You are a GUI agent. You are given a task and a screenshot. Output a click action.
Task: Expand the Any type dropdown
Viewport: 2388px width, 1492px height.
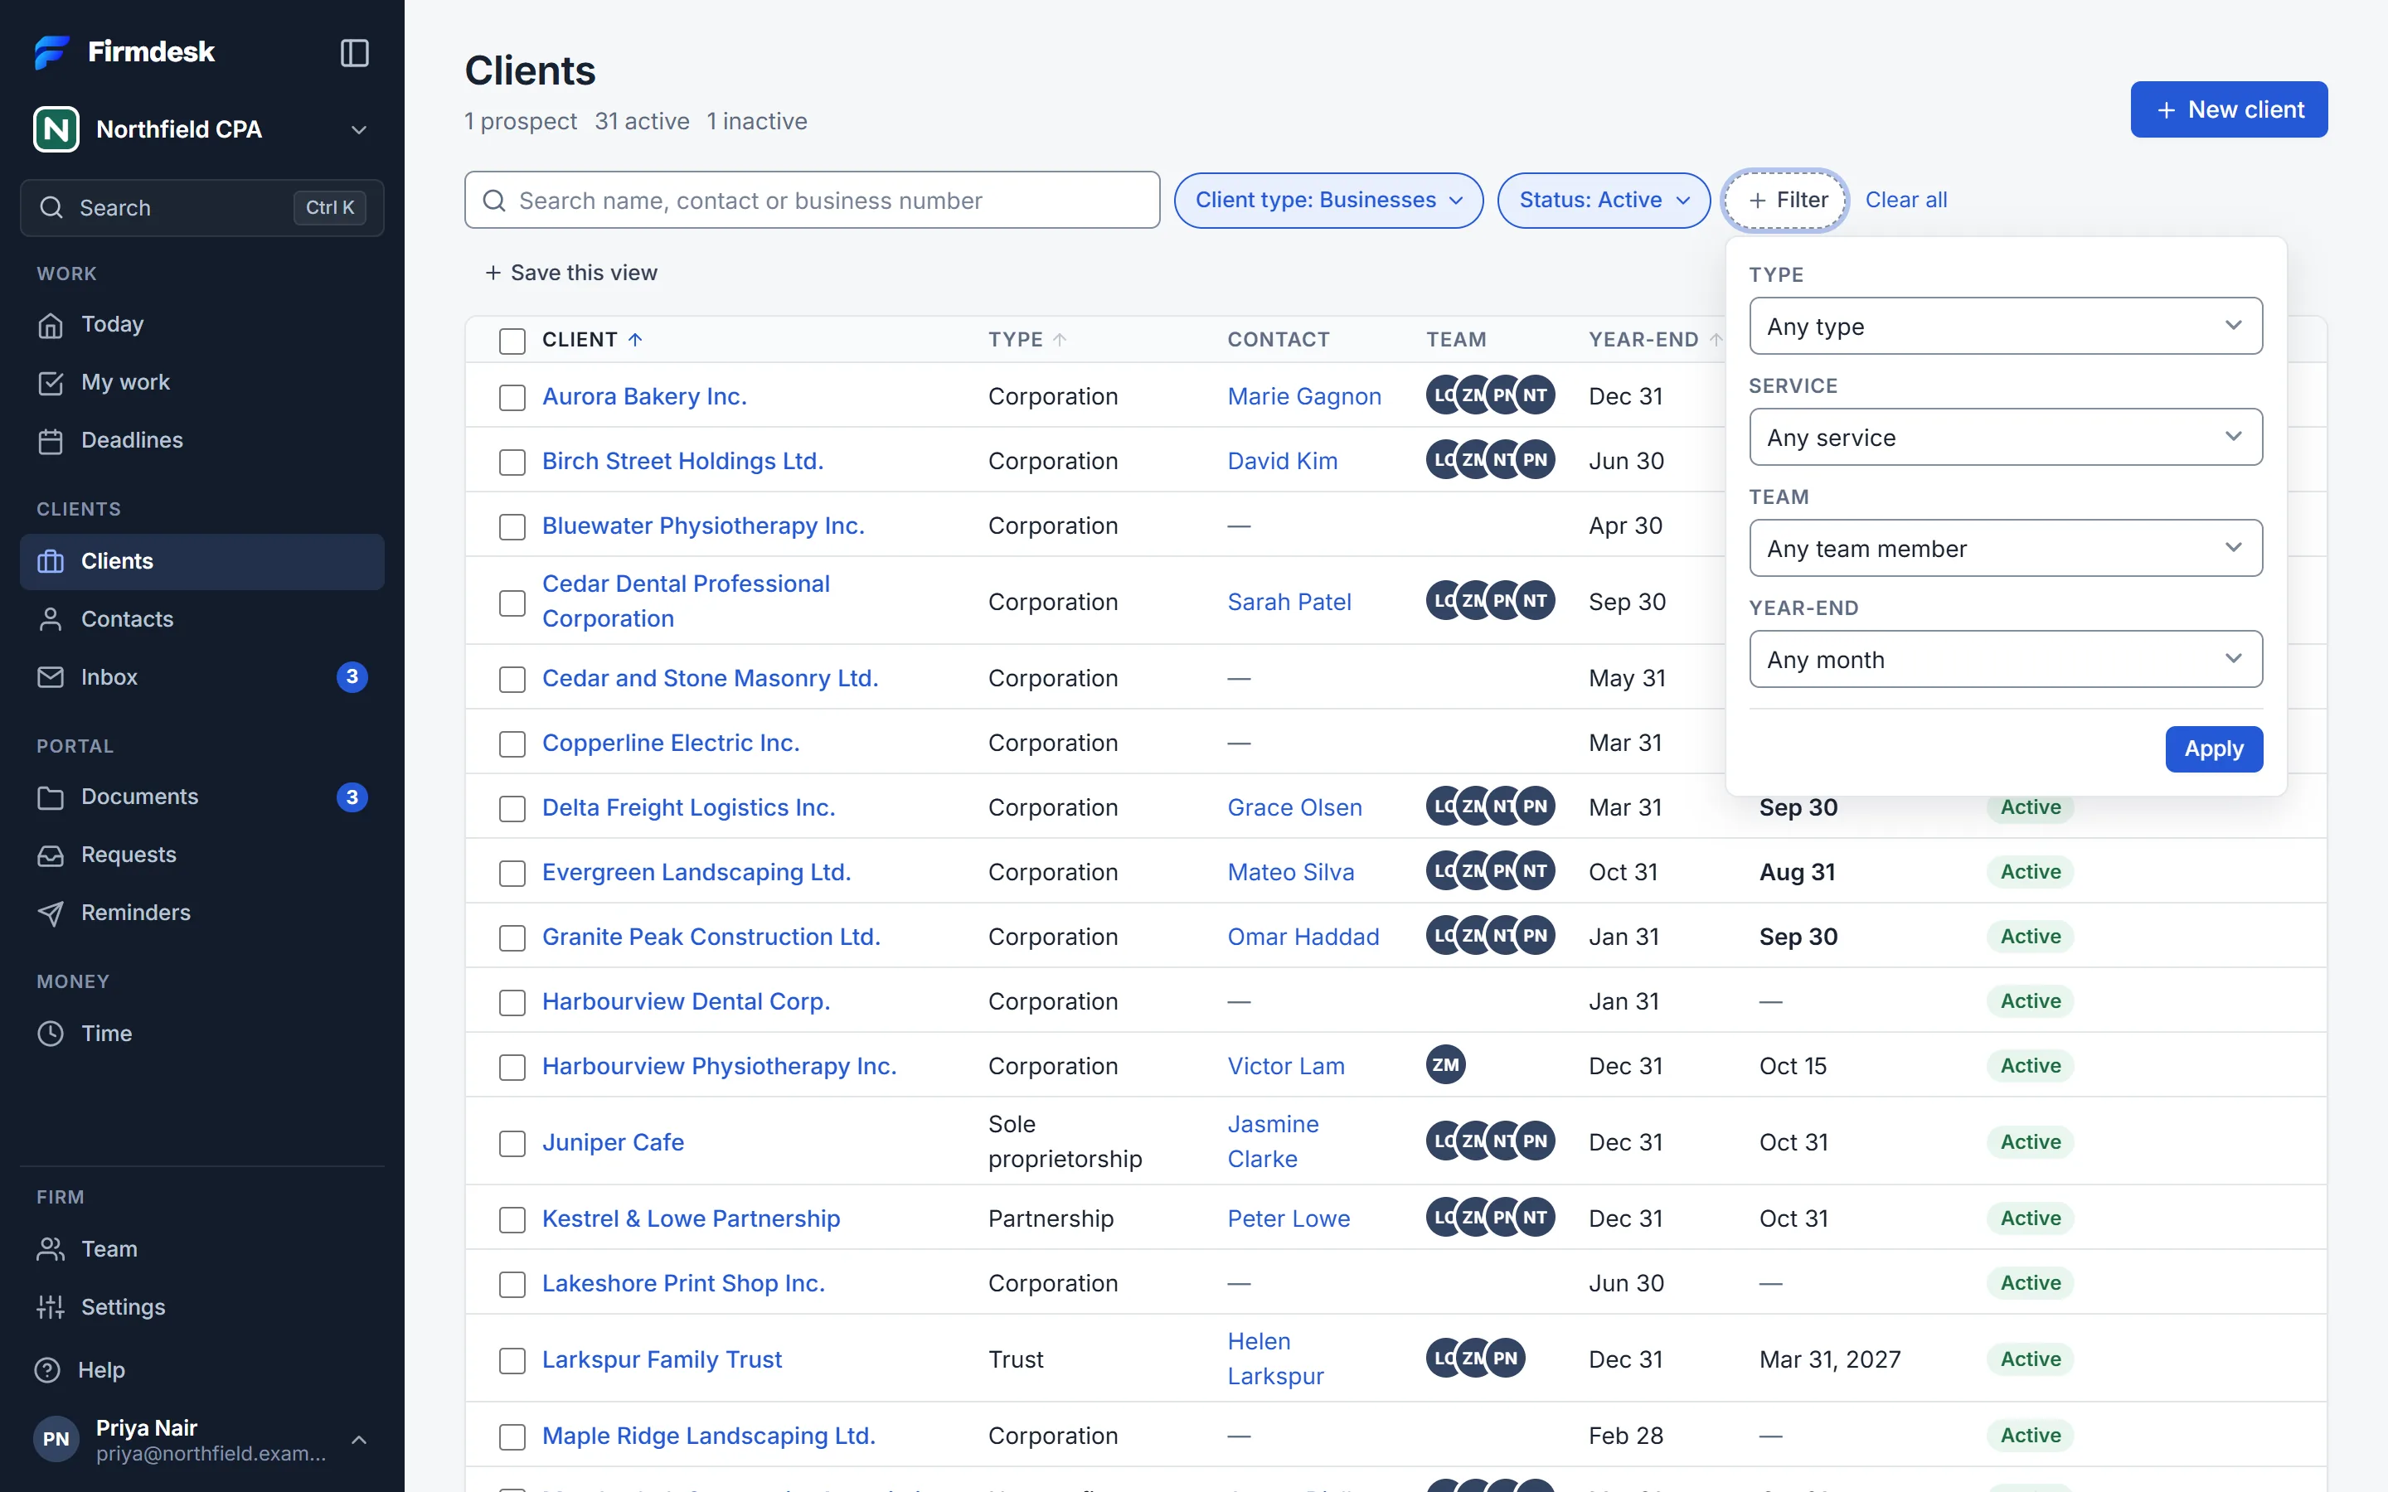click(2005, 327)
